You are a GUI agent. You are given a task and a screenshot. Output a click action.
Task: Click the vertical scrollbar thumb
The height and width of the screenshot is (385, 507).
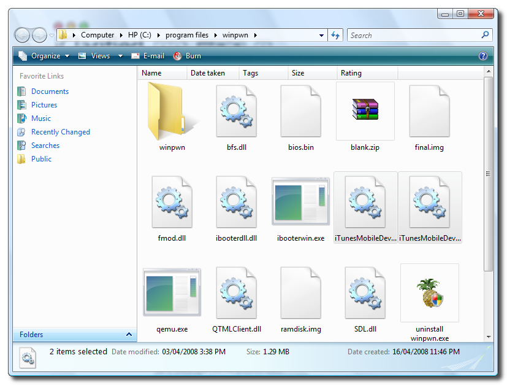[x=488, y=174]
